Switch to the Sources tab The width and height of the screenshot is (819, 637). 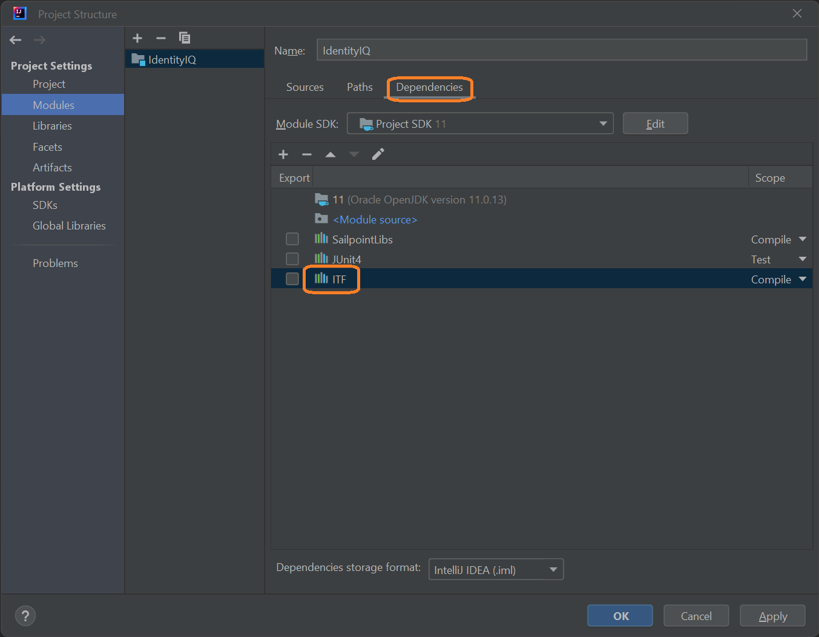(x=305, y=87)
